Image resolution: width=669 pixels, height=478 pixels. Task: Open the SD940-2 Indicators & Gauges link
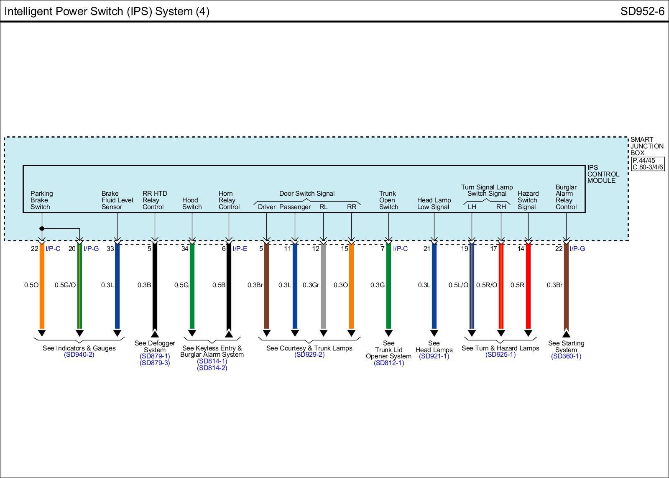(79, 355)
